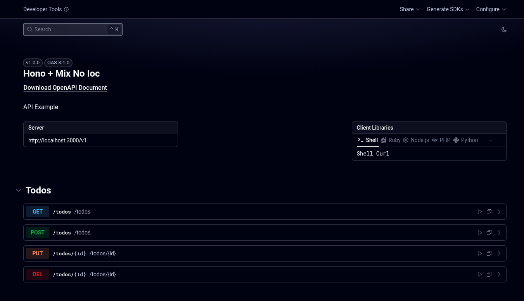
Task: Open the Configure dropdown menu
Action: click(491, 9)
